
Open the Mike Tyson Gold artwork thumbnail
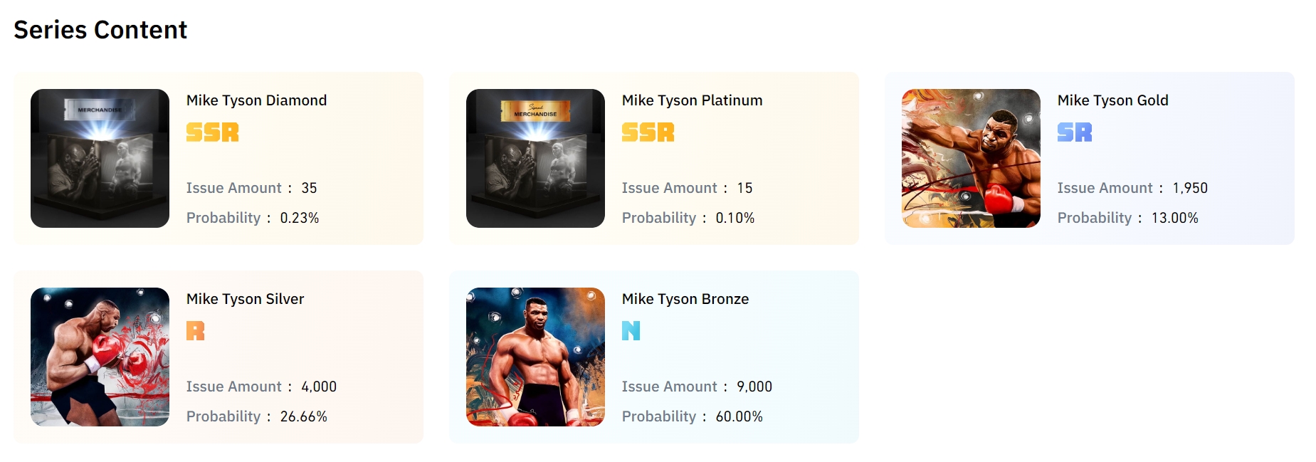click(x=971, y=158)
